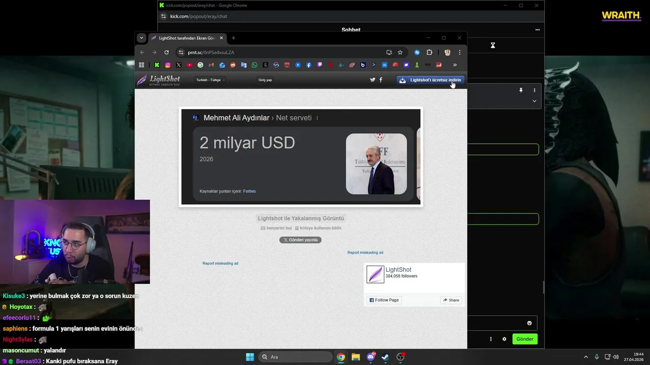This screenshot has width=650, height=365.
Task: Open the Instagram bookmark
Action: [168, 65]
